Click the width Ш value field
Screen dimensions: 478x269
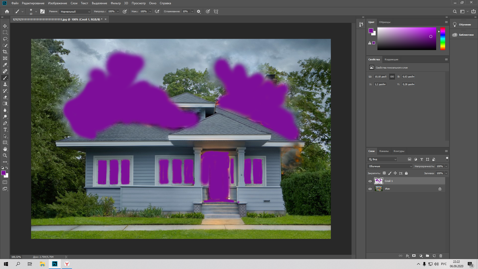[380, 77]
